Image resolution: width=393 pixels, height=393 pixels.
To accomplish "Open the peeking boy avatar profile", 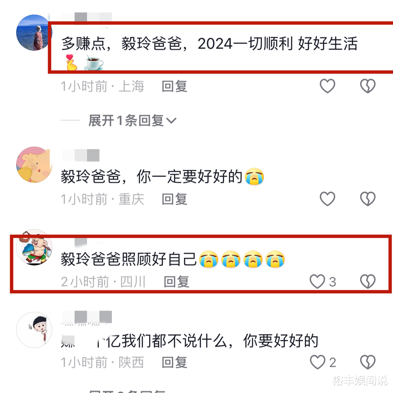I will (x=34, y=330).
